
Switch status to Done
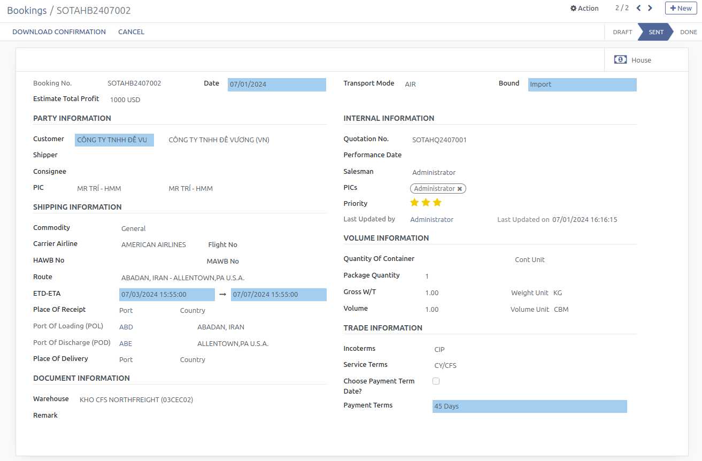click(x=688, y=32)
